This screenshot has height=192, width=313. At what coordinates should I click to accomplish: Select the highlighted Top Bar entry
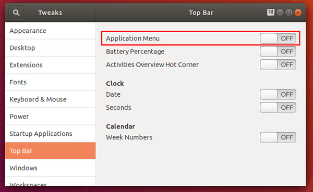tap(50, 151)
